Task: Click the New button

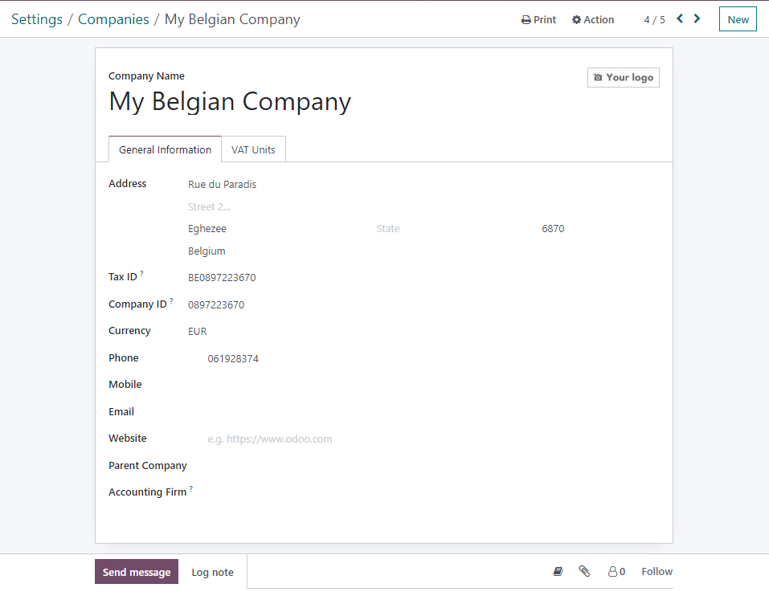Action: (x=738, y=19)
